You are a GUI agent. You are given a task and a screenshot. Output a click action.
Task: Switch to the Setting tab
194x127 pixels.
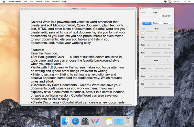[156, 23]
